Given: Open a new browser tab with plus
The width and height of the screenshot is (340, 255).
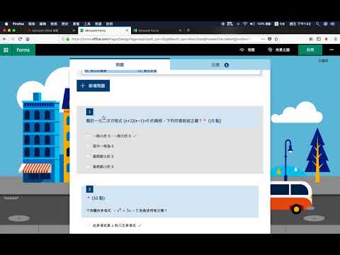Looking at the screenshot, I should [188, 30].
